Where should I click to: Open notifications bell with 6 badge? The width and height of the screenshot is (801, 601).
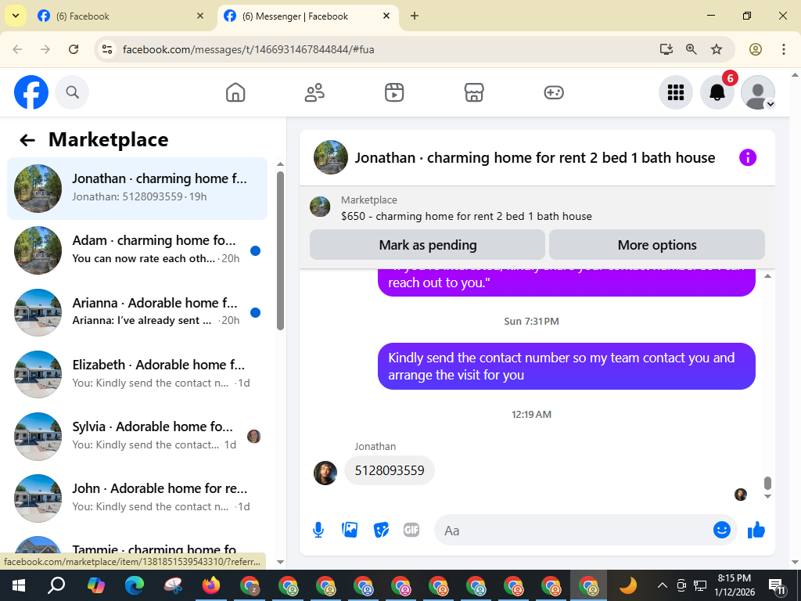click(x=717, y=92)
